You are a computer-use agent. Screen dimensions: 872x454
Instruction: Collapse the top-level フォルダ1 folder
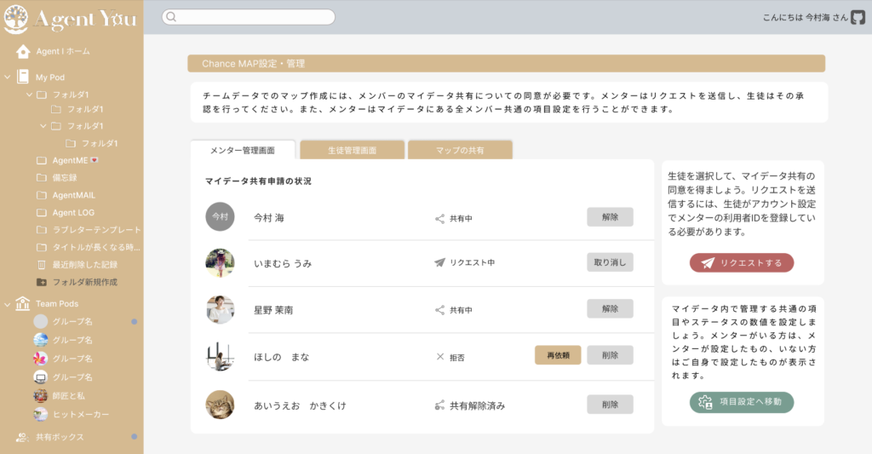pos(29,95)
